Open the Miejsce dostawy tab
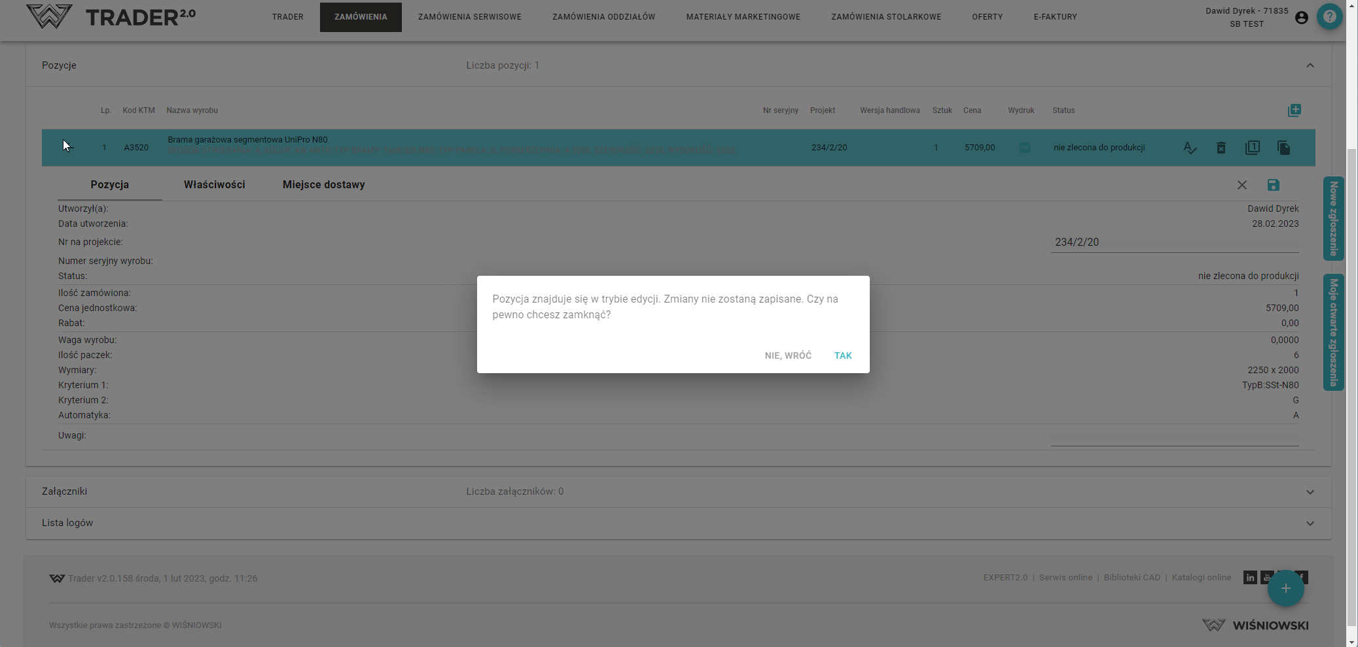 323,185
